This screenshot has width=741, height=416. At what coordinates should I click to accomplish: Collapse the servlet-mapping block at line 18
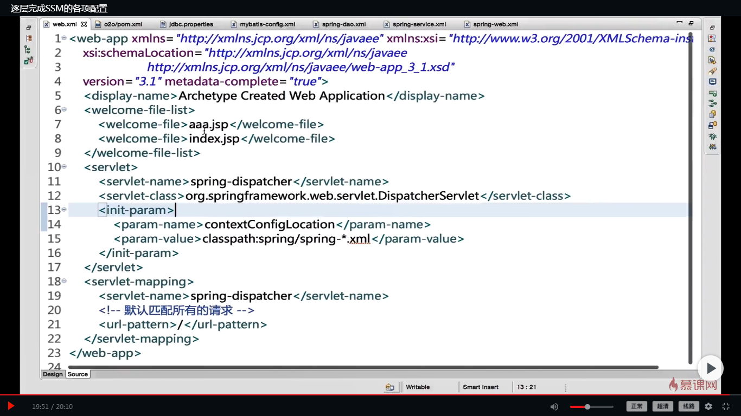(64, 281)
